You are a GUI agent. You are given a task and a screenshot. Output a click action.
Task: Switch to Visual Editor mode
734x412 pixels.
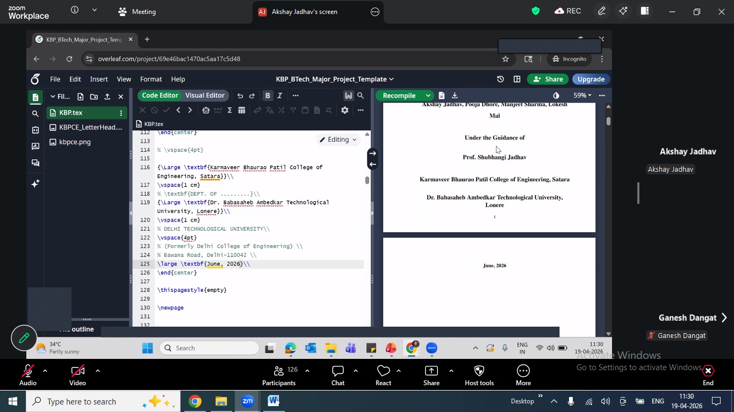coord(205,95)
